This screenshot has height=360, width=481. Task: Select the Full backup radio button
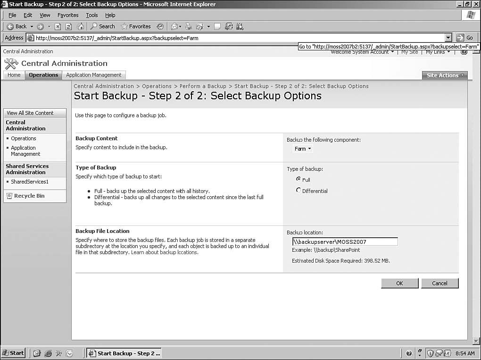(x=299, y=179)
